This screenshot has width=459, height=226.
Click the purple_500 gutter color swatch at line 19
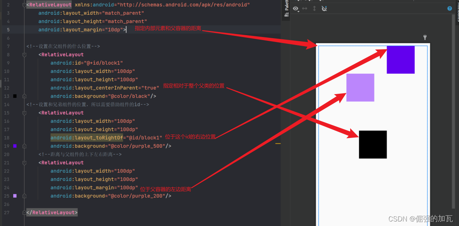tap(15, 146)
